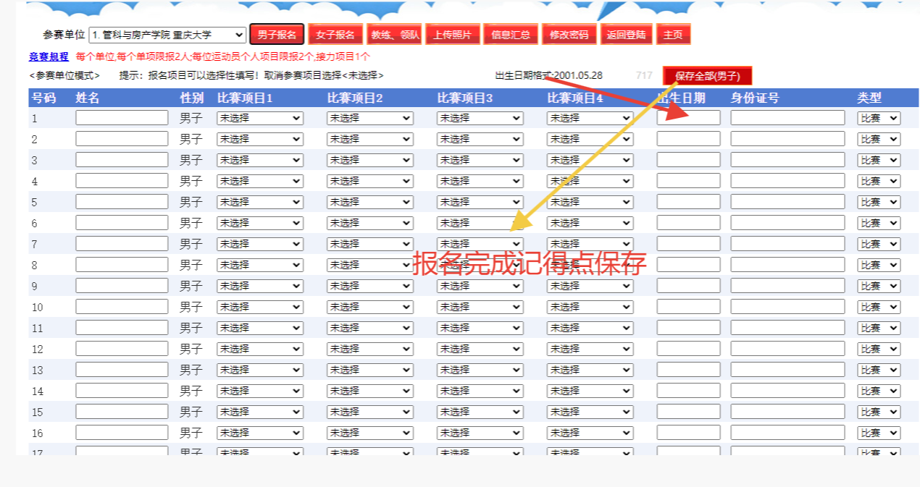
Task: Open 类型 dropdown for row 1
Action: click(x=879, y=118)
